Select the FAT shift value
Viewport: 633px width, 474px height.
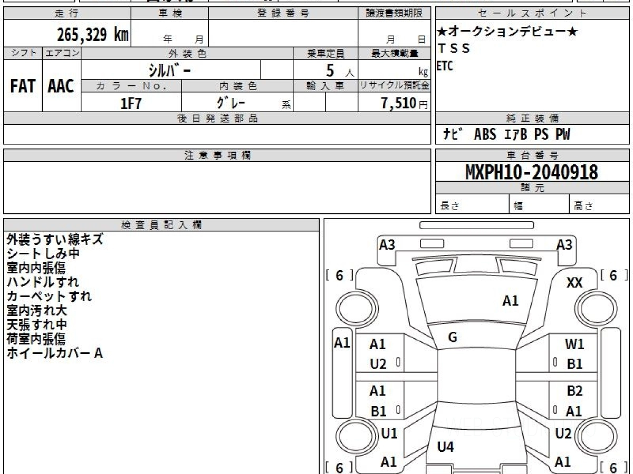click(x=23, y=86)
